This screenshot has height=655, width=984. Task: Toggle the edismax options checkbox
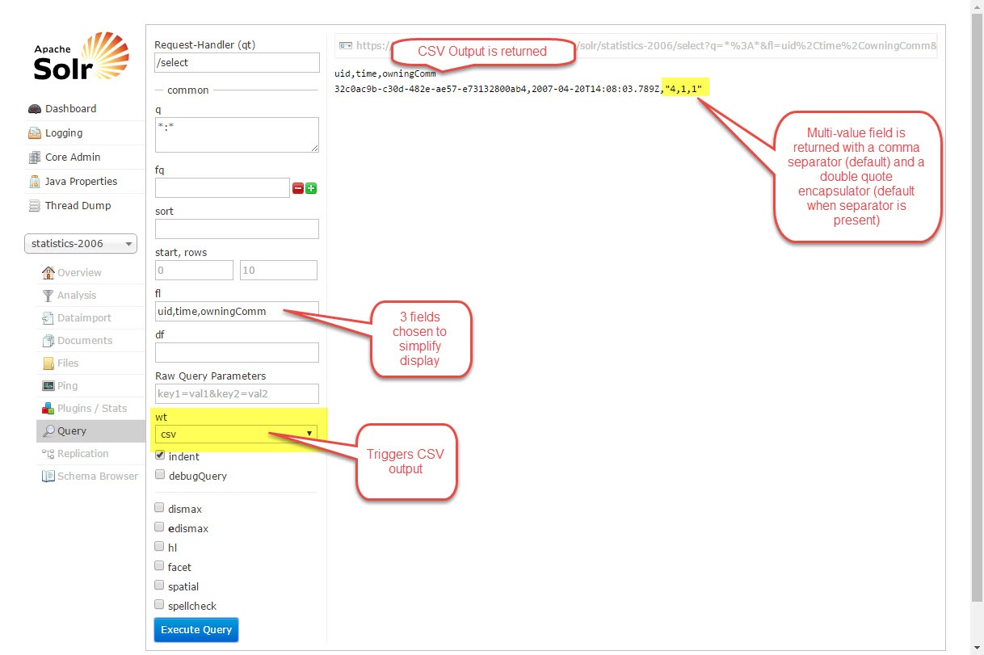[x=160, y=528]
